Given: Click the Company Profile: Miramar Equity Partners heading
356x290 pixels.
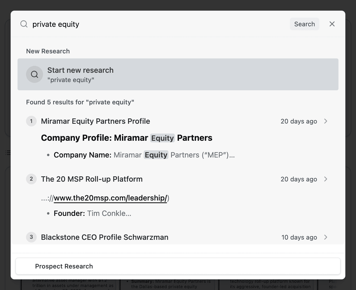Looking at the screenshot, I should (127, 138).
